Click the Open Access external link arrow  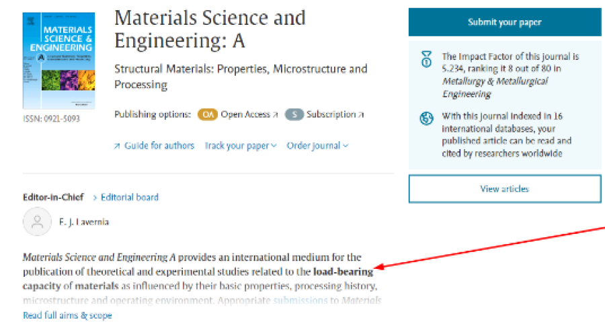tap(276, 115)
